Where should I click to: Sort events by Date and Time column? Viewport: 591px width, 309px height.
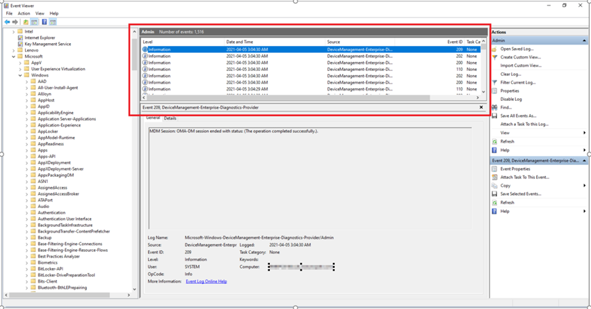(x=275, y=42)
